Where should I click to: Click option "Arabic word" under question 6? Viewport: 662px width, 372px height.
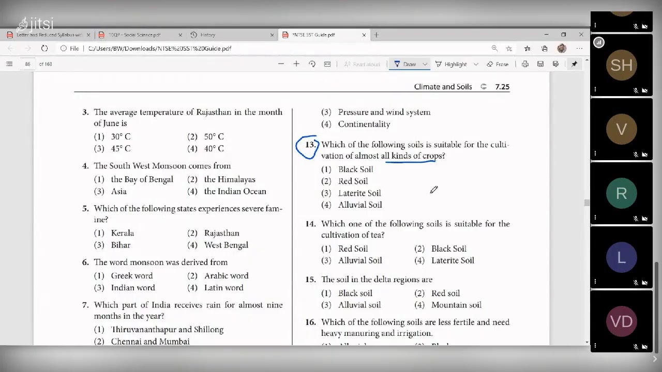226,276
